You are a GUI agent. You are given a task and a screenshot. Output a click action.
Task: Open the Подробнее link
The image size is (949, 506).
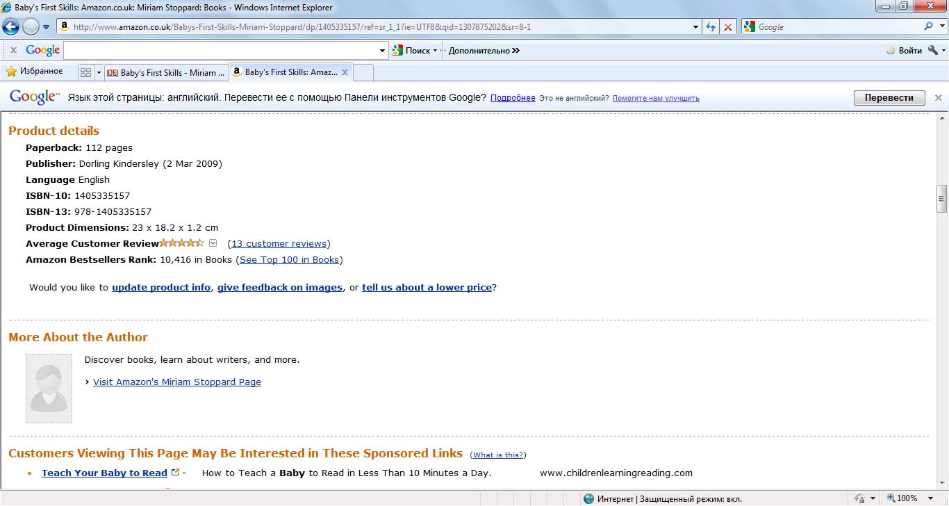tap(513, 98)
